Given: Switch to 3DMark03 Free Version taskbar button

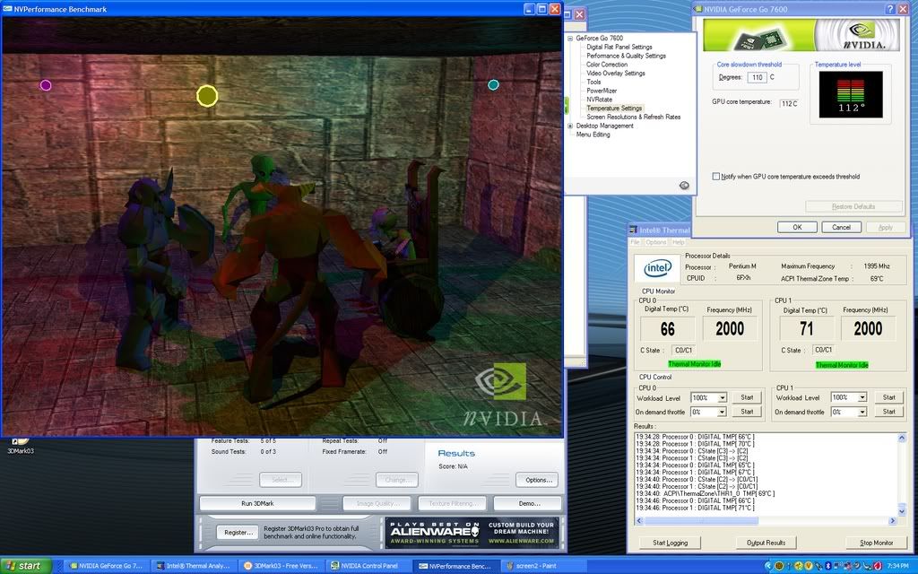Looking at the screenshot, I should 281,566.
